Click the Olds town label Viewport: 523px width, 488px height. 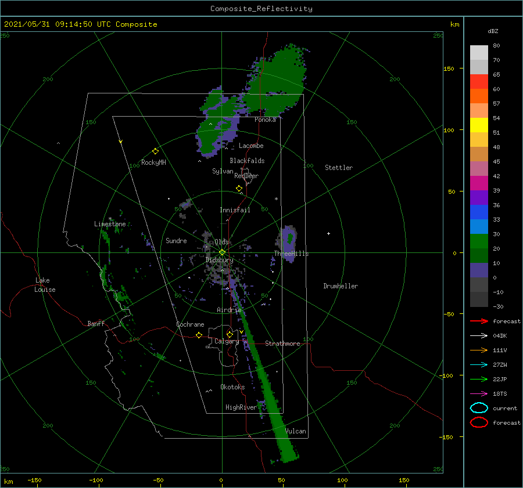221,242
